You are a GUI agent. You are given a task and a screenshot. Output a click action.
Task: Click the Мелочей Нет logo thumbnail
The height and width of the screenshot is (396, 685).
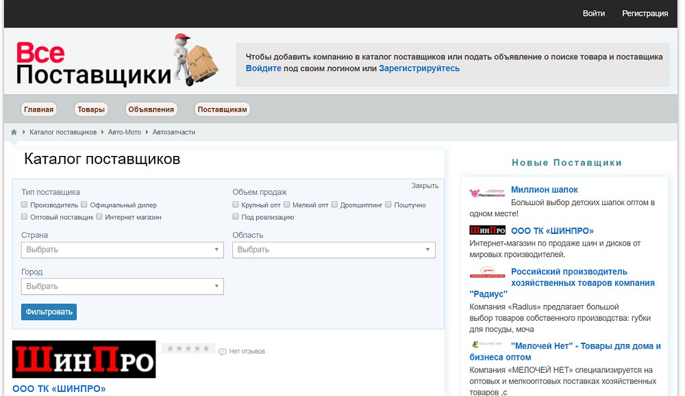click(487, 345)
